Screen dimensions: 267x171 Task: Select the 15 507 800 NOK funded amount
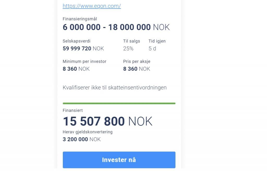click(x=108, y=121)
